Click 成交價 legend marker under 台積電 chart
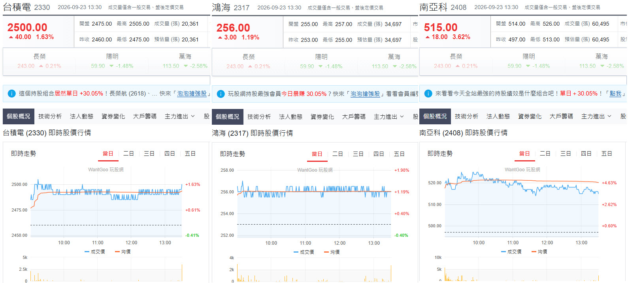 [x=87, y=252]
